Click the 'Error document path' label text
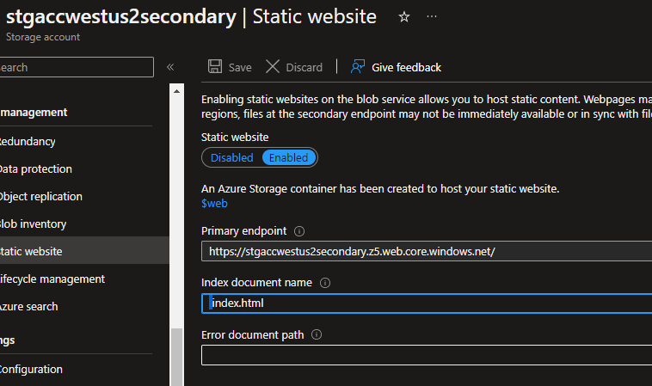This screenshot has width=652, height=386. [x=252, y=335]
